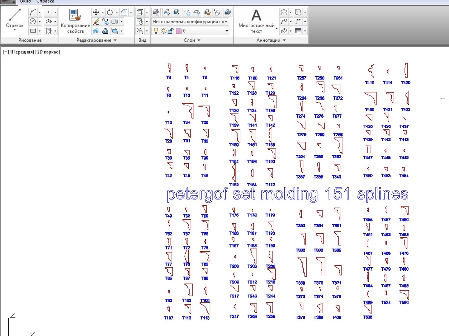Click the Zoom extents icon in Вид
The width and height of the screenshot is (449, 336).
coord(140,31)
